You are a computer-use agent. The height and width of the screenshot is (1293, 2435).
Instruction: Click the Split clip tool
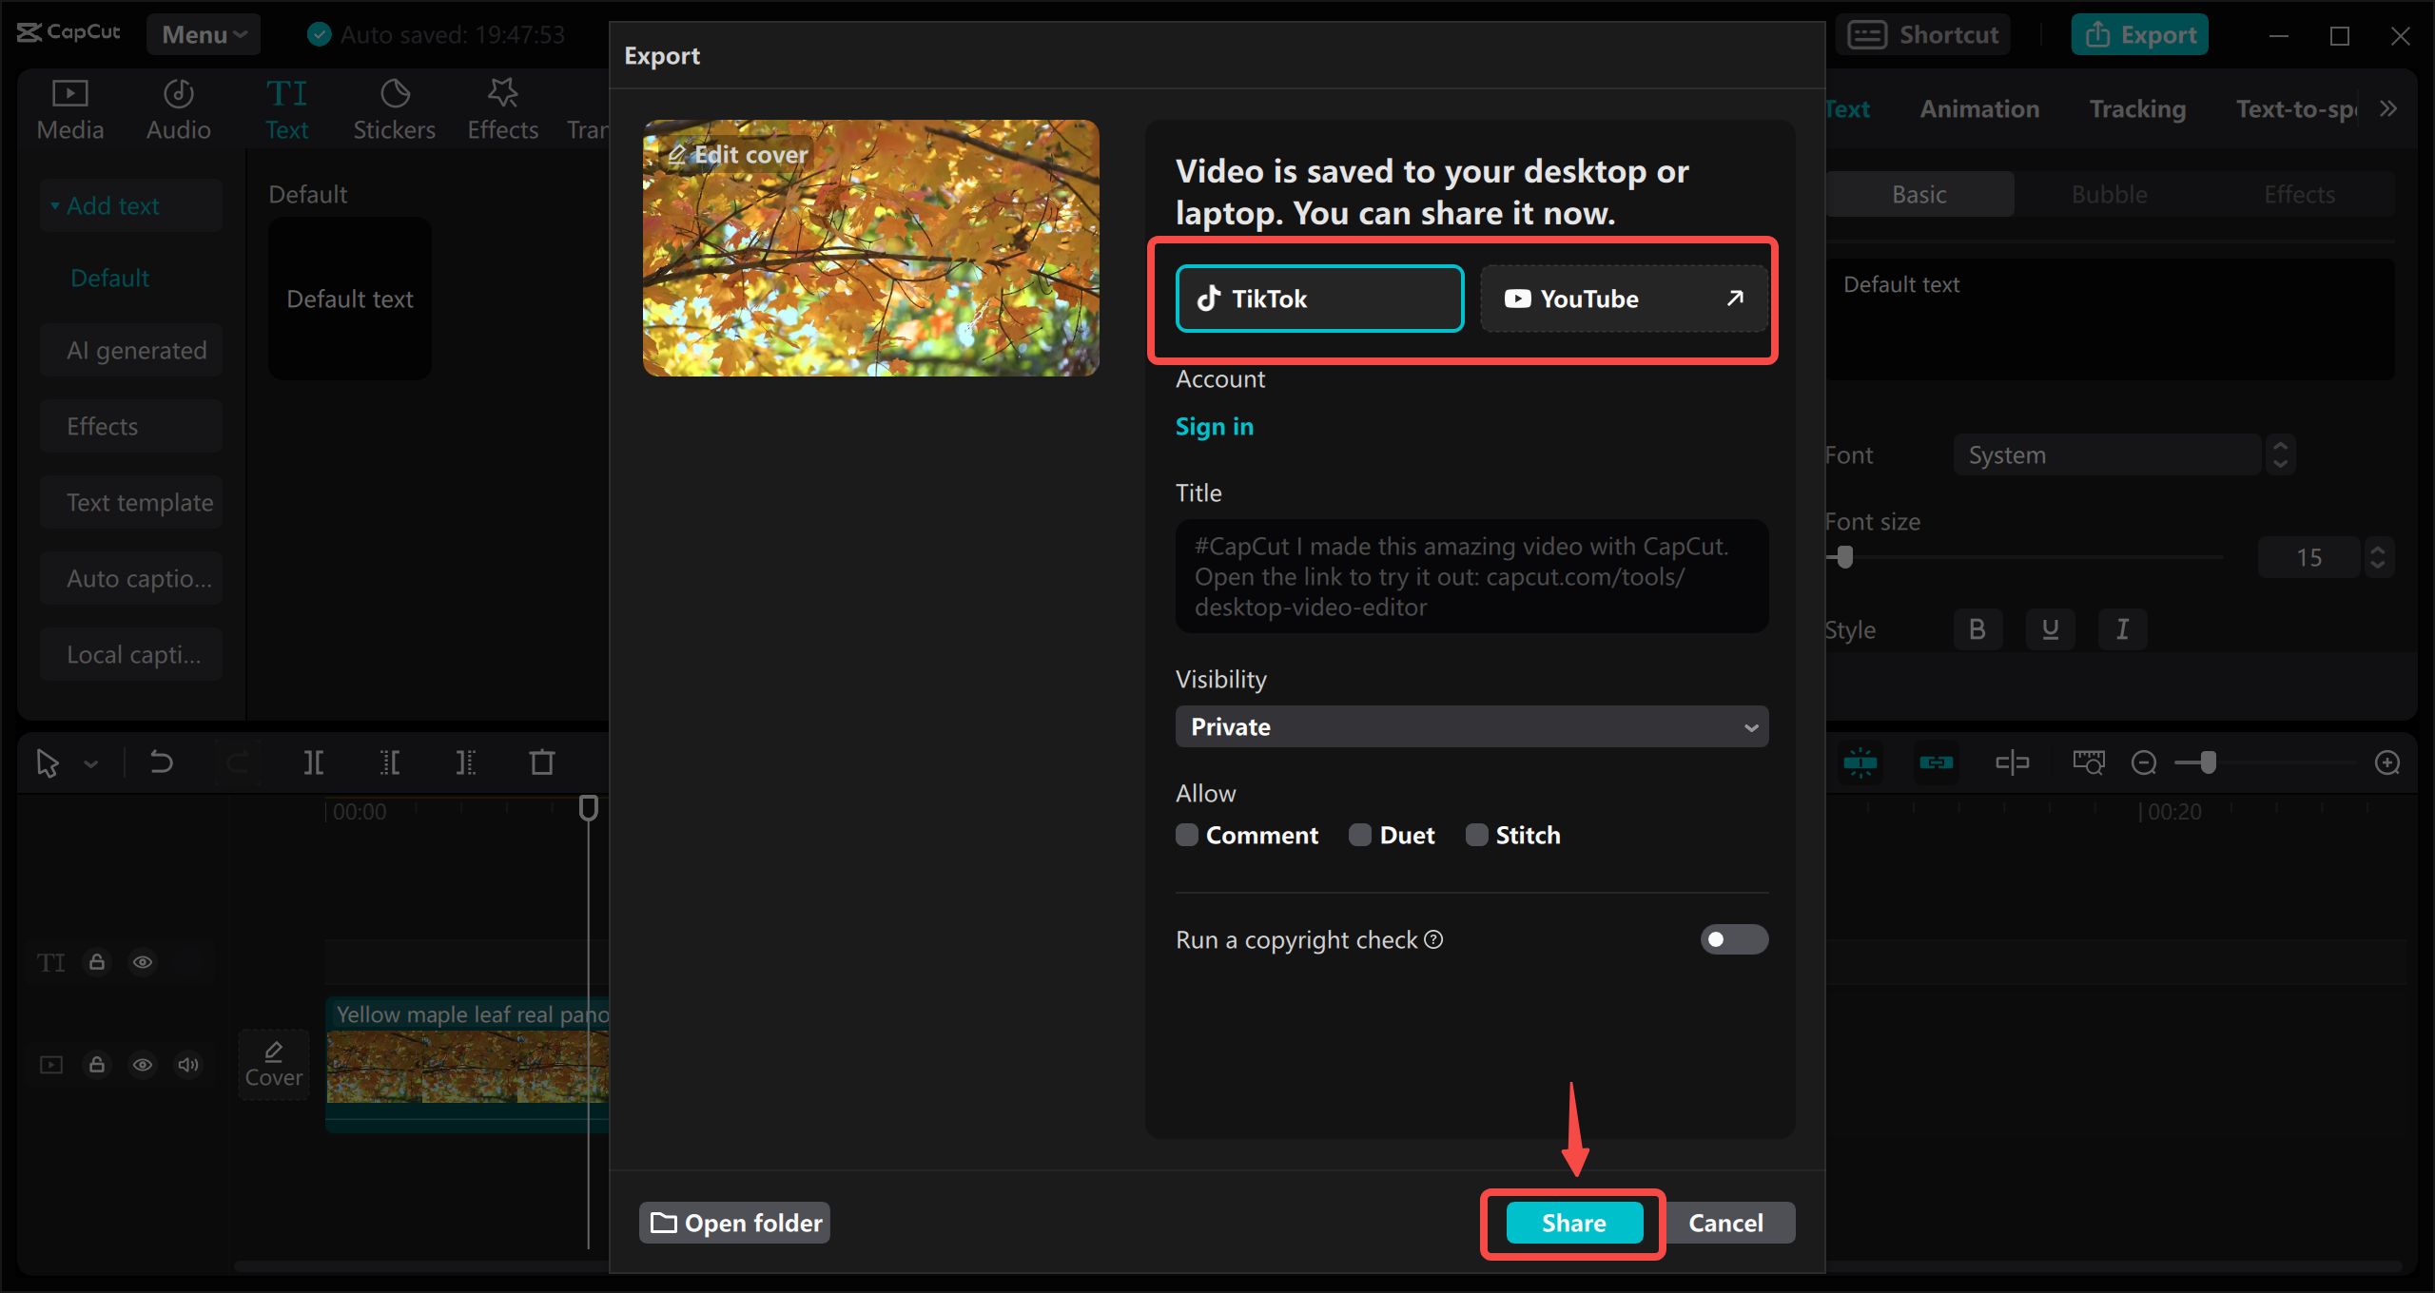[x=314, y=762]
